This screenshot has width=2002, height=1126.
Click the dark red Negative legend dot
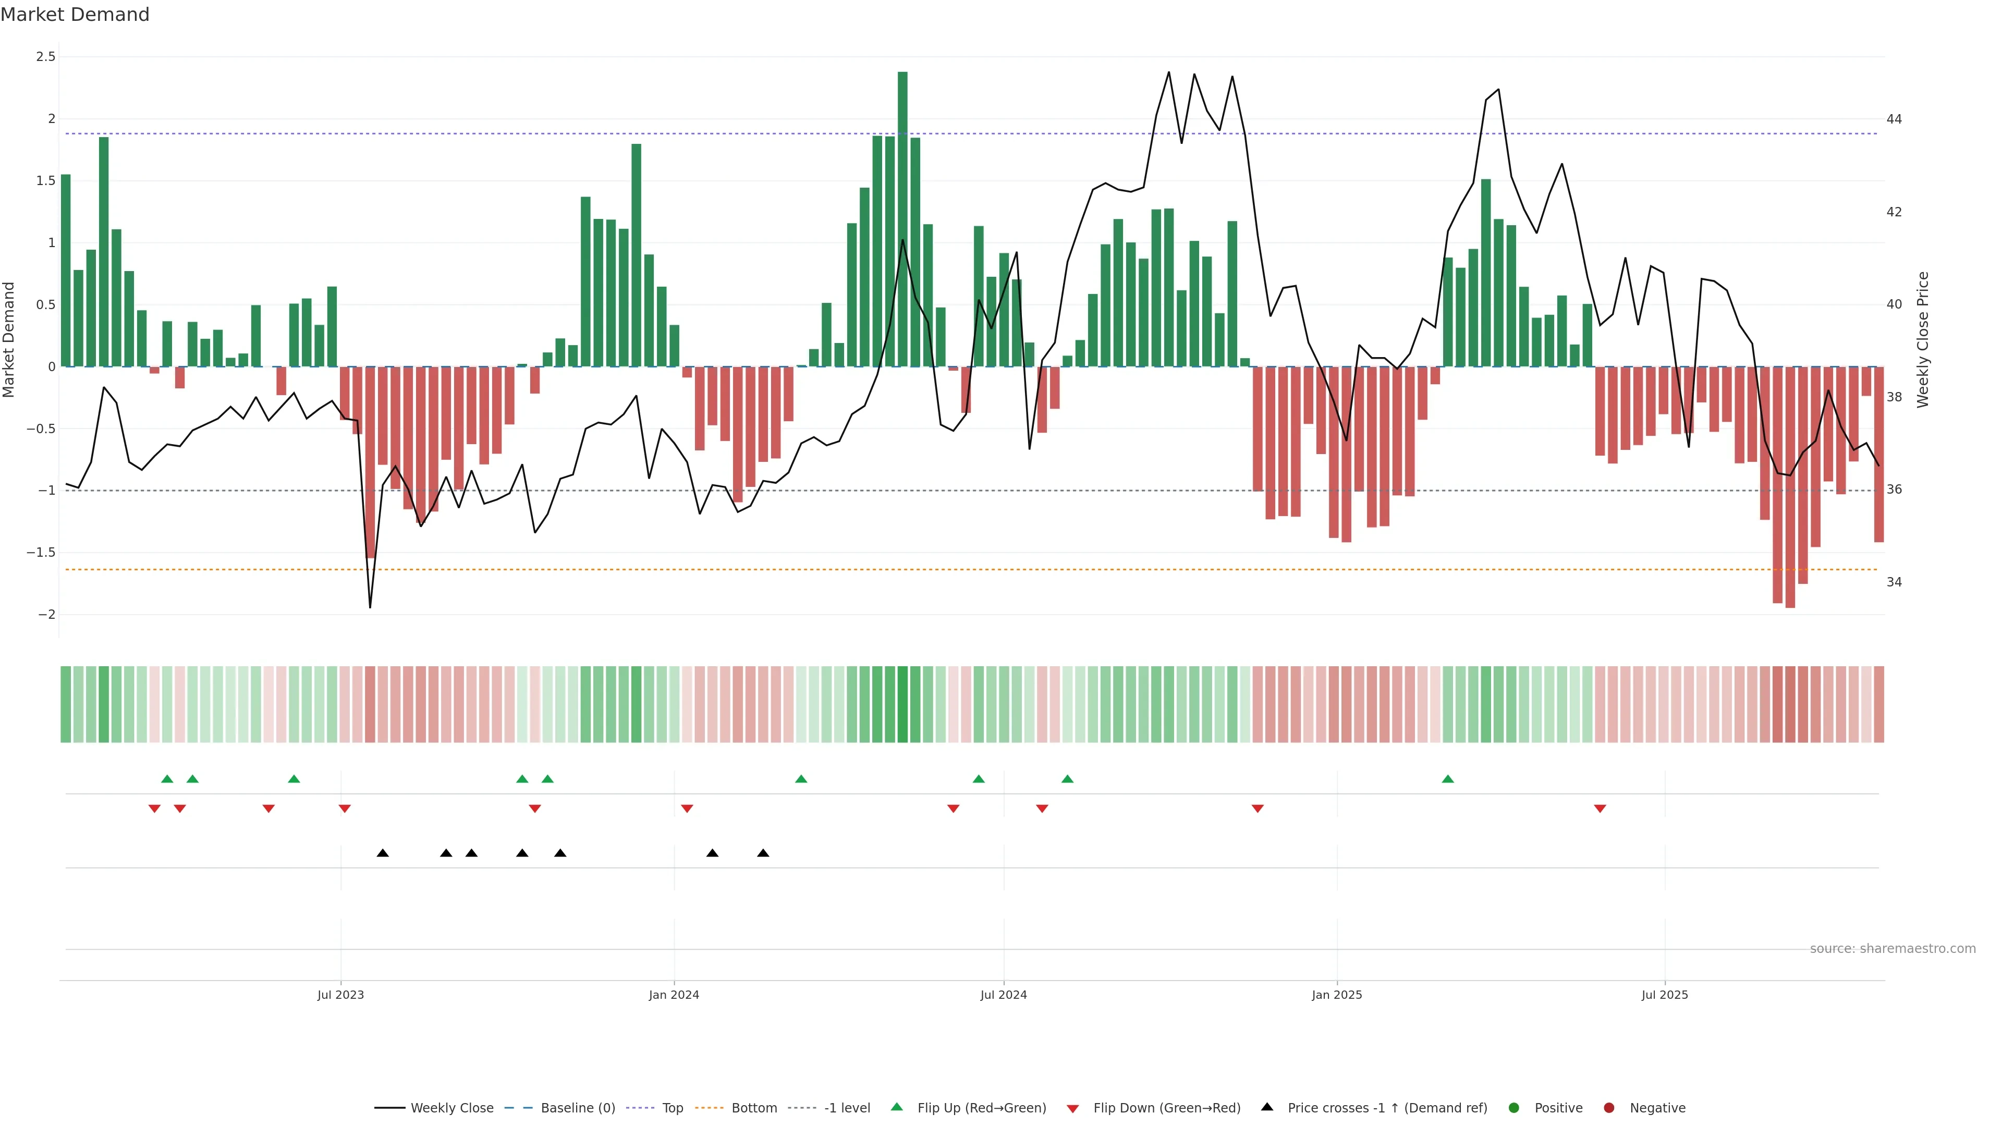(1609, 1108)
